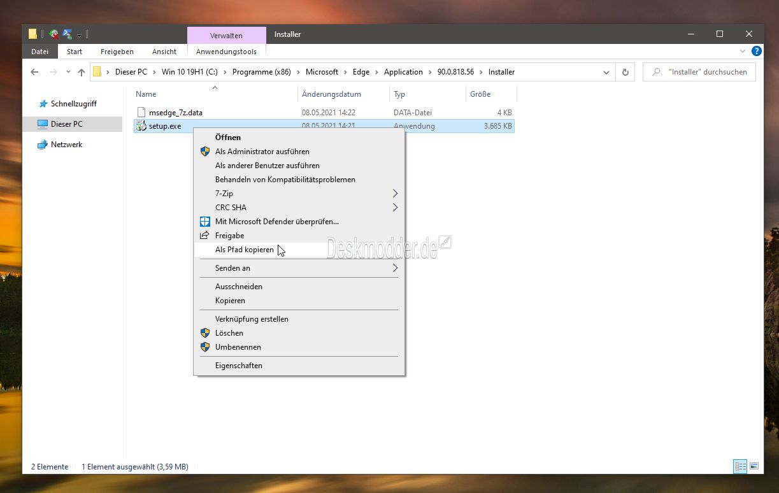Expand the chevron after Edge in the breadcrumb
Viewport: 779px width, 493px height.
(376, 72)
